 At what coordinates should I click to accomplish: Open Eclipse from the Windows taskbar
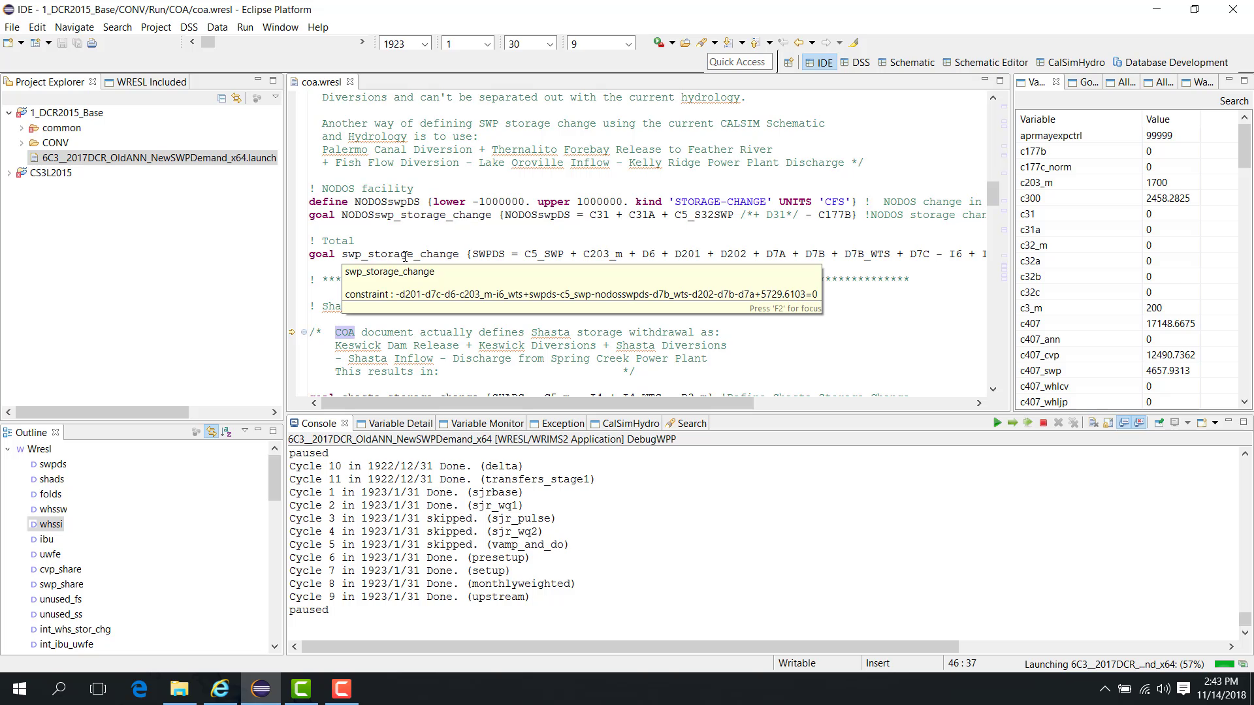coord(261,689)
